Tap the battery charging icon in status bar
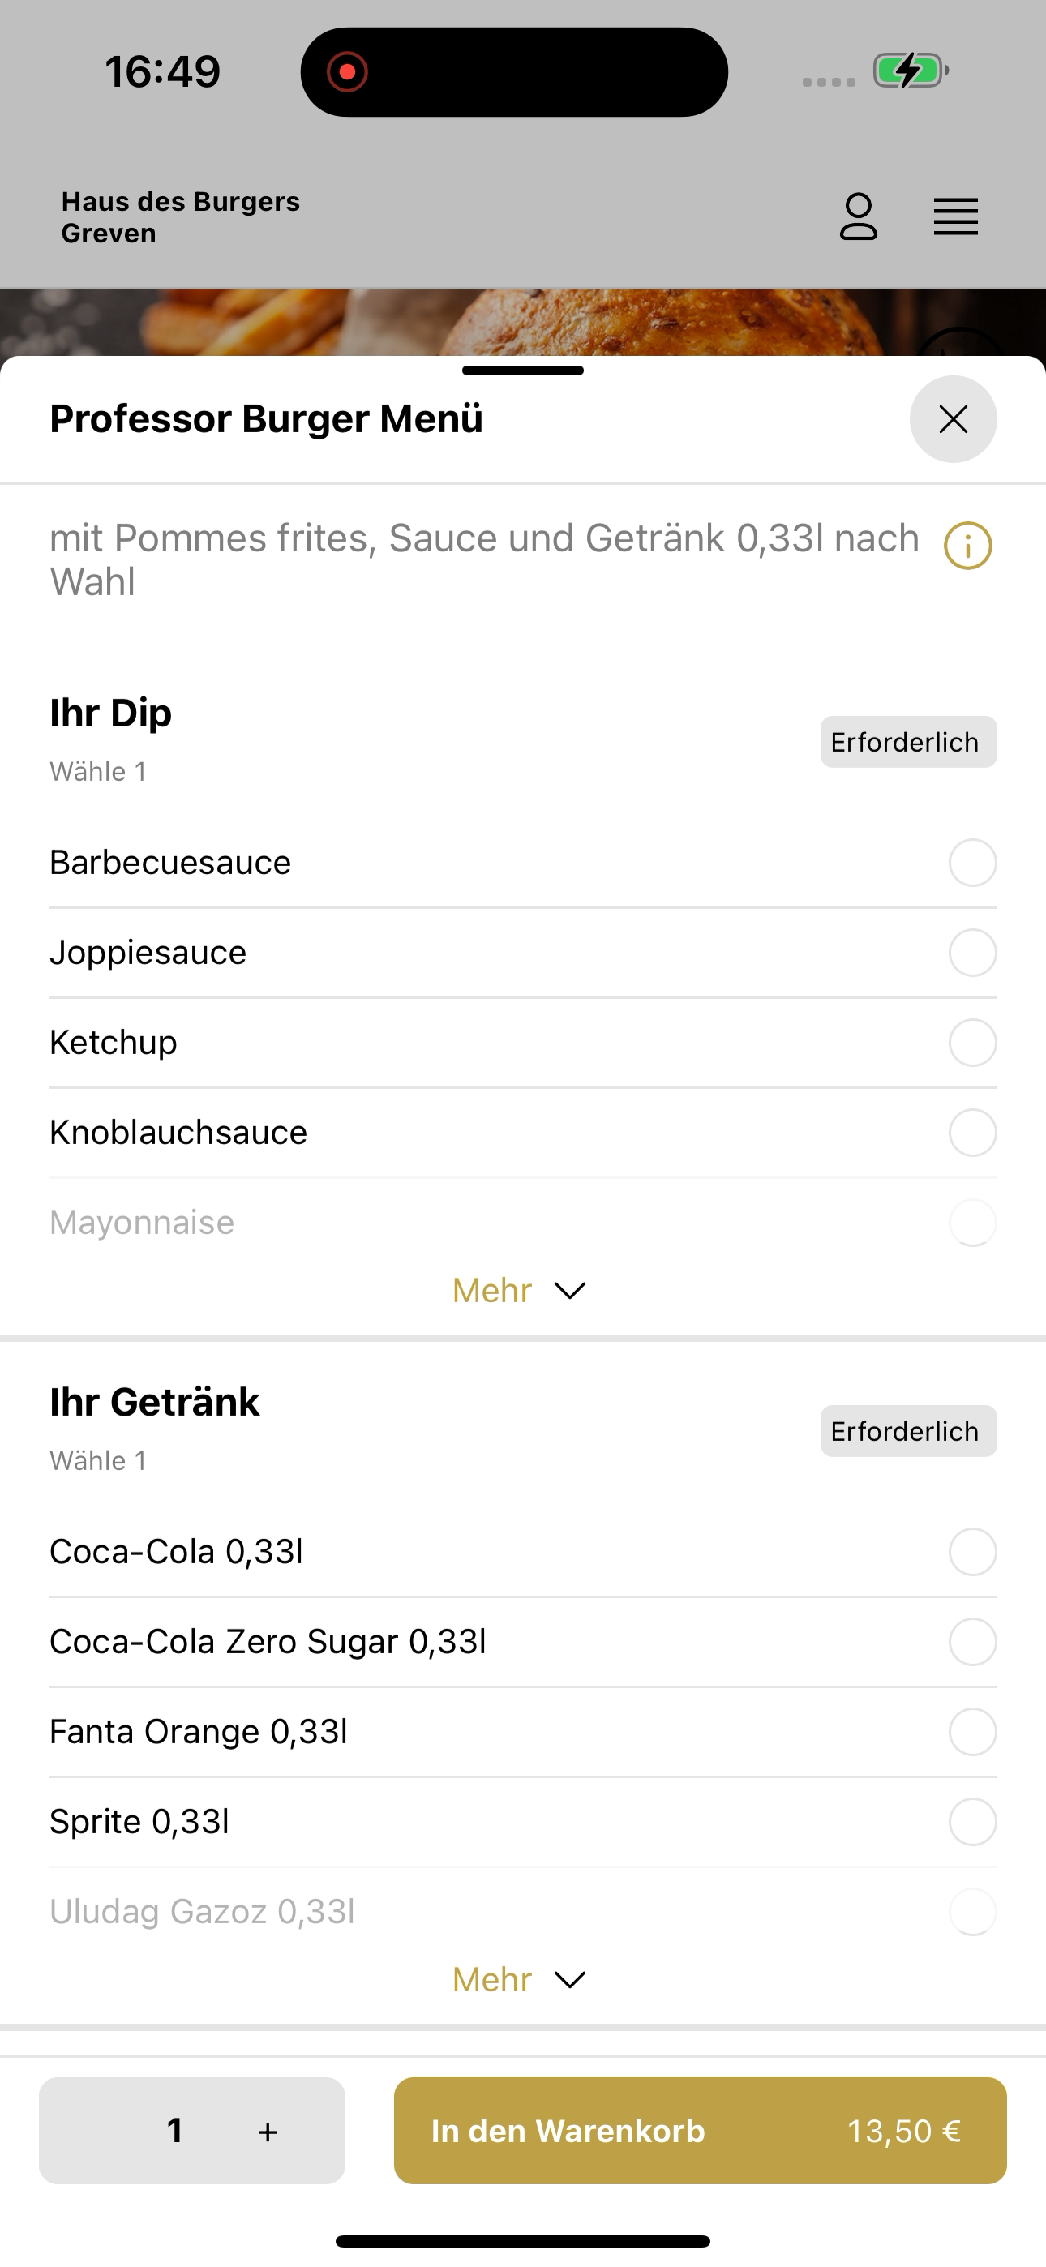 click(x=911, y=71)
